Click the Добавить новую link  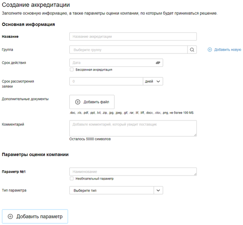(x=228, y=50)
